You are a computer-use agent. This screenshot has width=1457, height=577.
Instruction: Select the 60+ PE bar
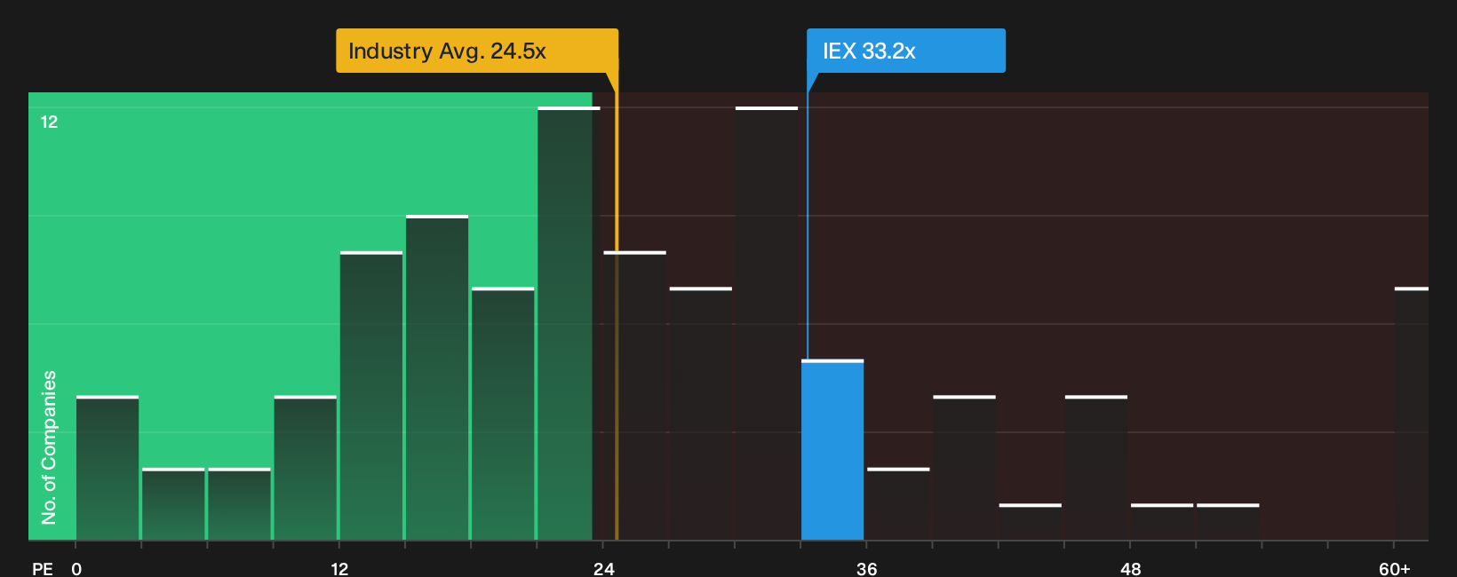(1412, 414)
